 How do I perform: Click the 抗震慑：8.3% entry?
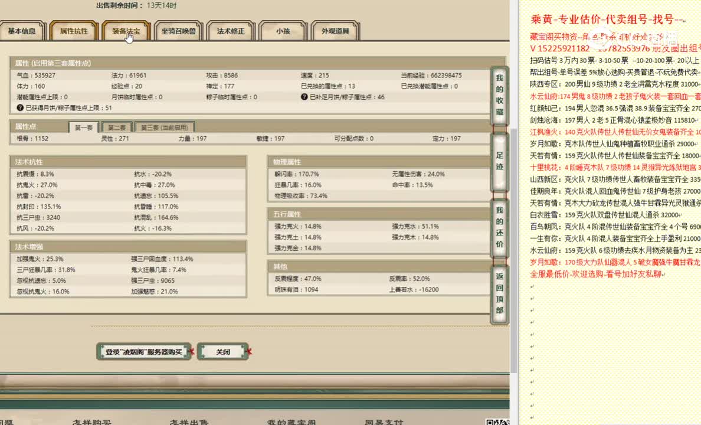click(x=35, y=174)
